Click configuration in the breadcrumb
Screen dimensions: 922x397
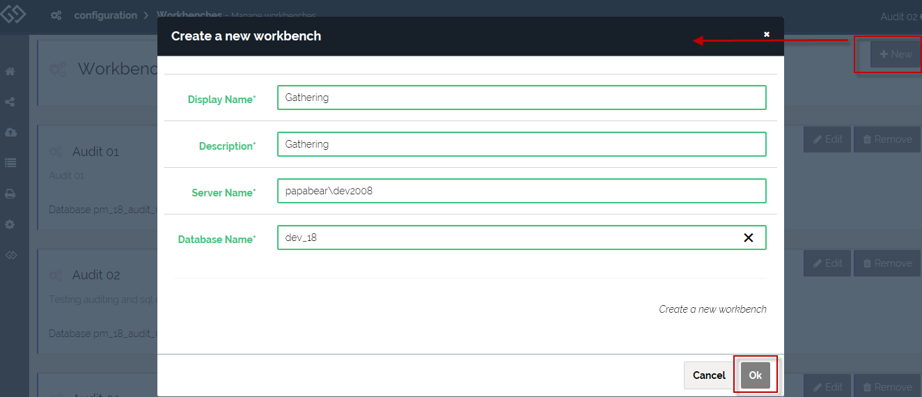(x=105, y=15)
